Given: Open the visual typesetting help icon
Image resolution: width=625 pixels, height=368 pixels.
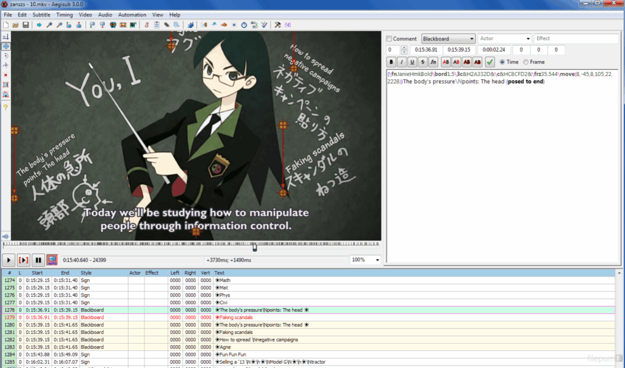Looking at the screenshot, I should [x=5, y=107].
